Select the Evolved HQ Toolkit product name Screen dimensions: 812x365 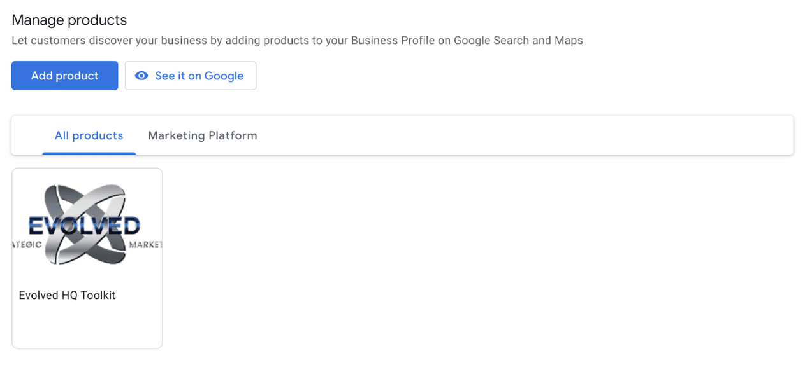67,295
